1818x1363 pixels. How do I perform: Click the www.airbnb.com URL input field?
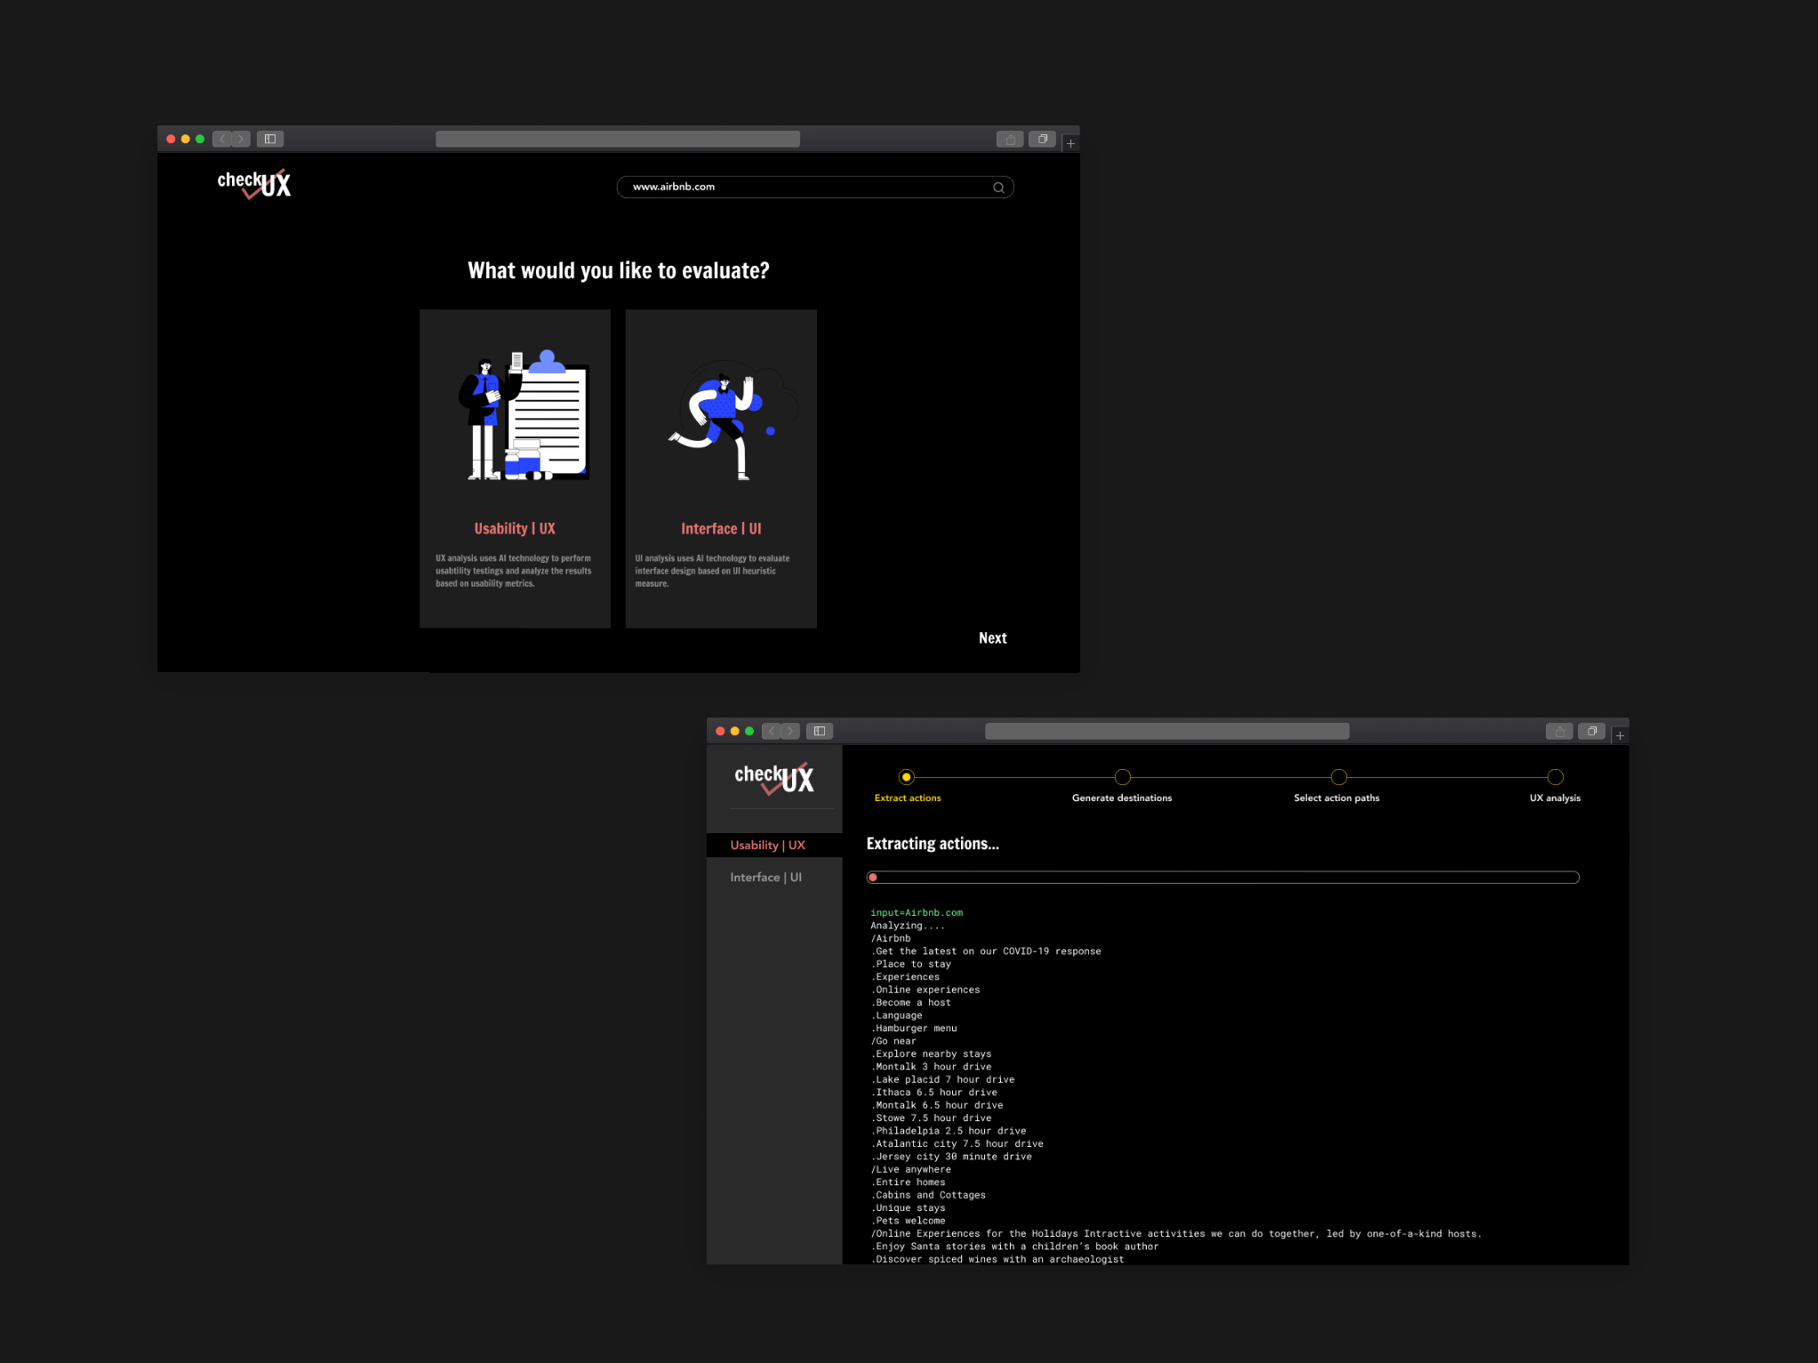[815, 187]
